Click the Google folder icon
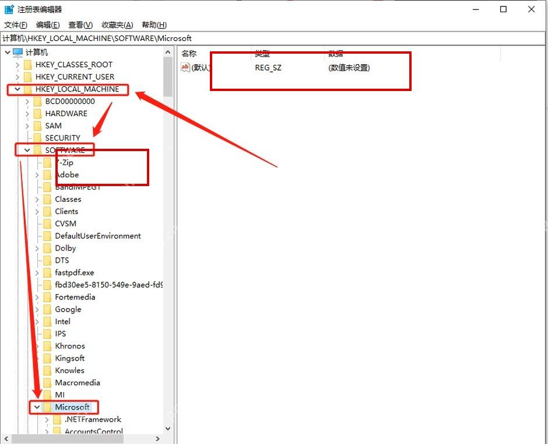This screenshot has width=548, height=444. tap(47, 309)
